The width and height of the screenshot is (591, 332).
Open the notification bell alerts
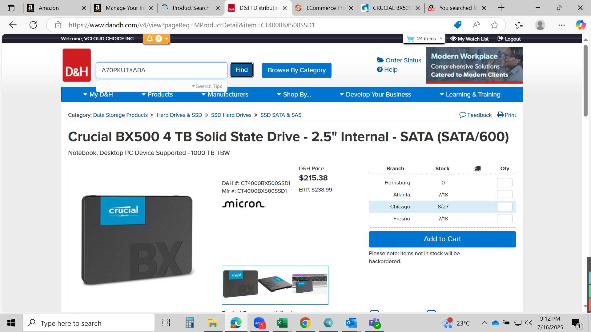[x=150, y=38]
